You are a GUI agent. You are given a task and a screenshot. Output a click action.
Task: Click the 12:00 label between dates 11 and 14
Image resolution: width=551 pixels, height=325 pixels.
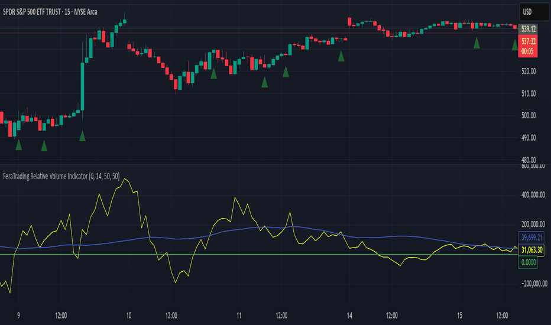(281, 316)
